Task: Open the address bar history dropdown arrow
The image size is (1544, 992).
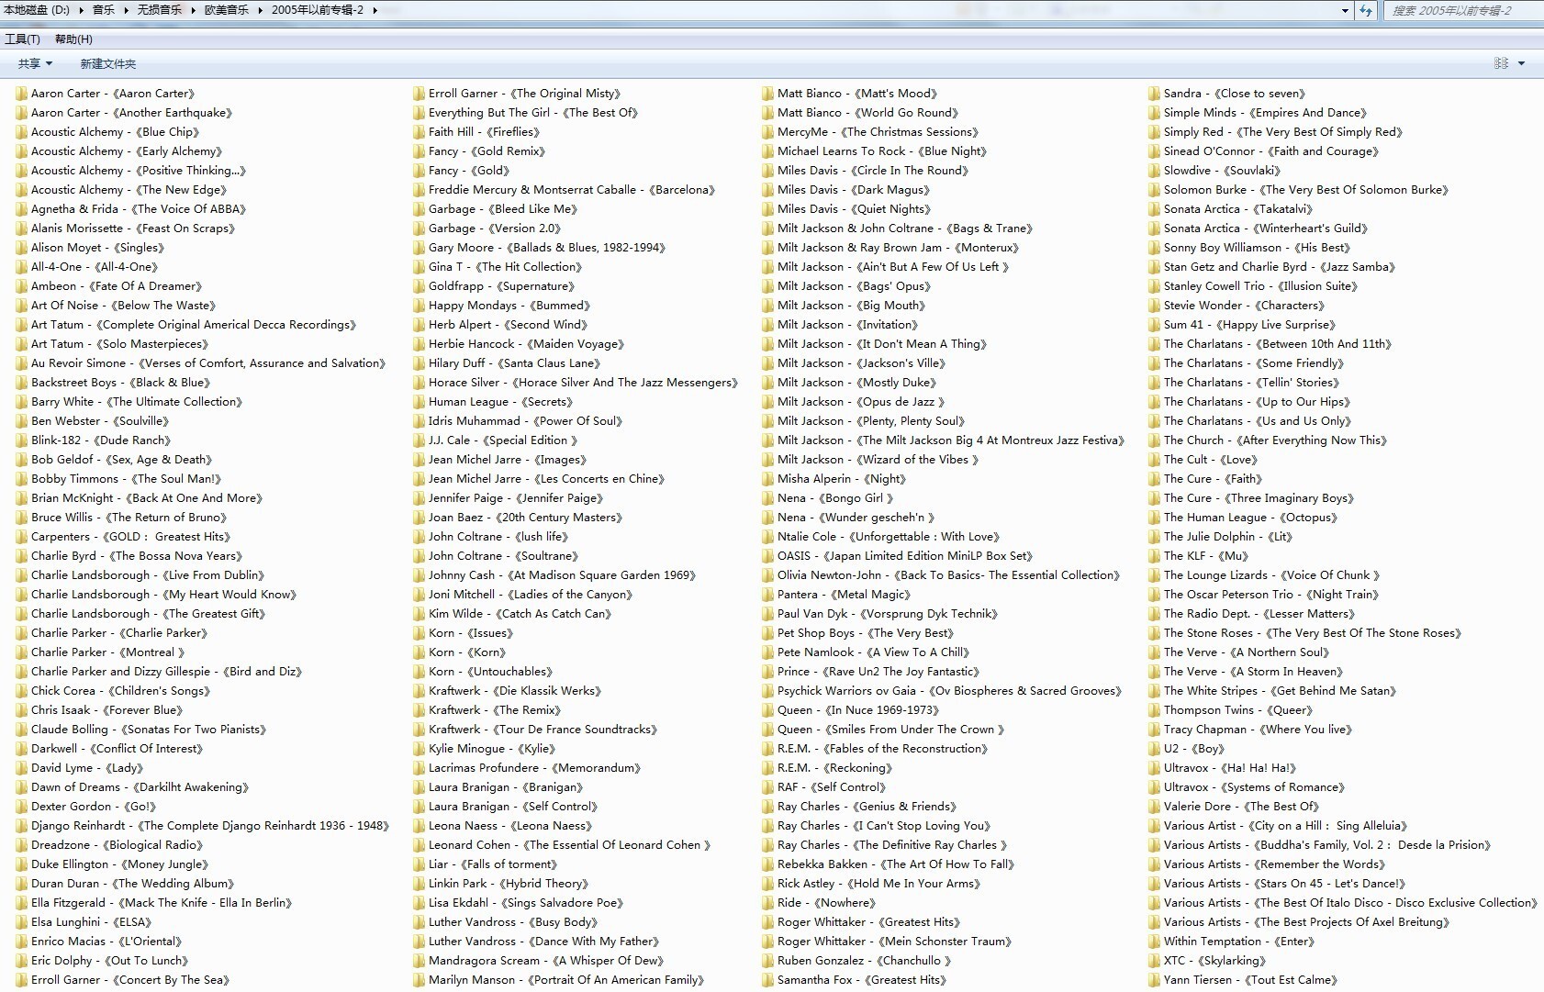Action: click(x=1345, y=11)
